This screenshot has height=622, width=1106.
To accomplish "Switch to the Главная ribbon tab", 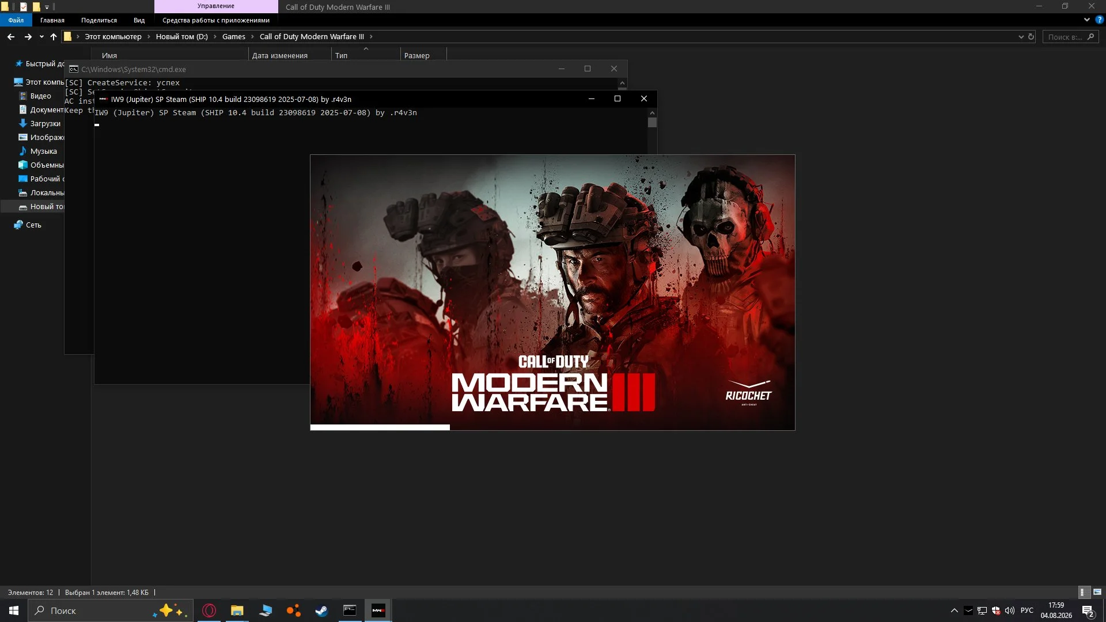I will tap(52, 20).
